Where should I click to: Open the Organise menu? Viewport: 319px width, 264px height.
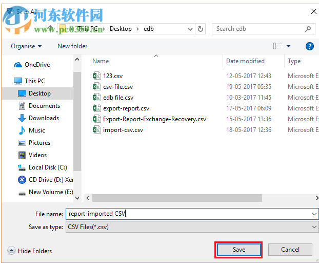26,46
